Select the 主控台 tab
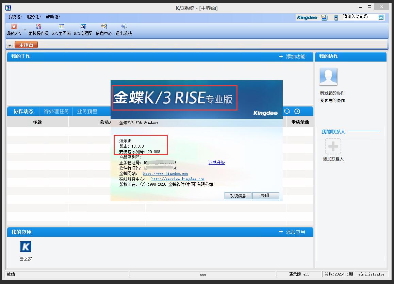 tap(26, 45)
